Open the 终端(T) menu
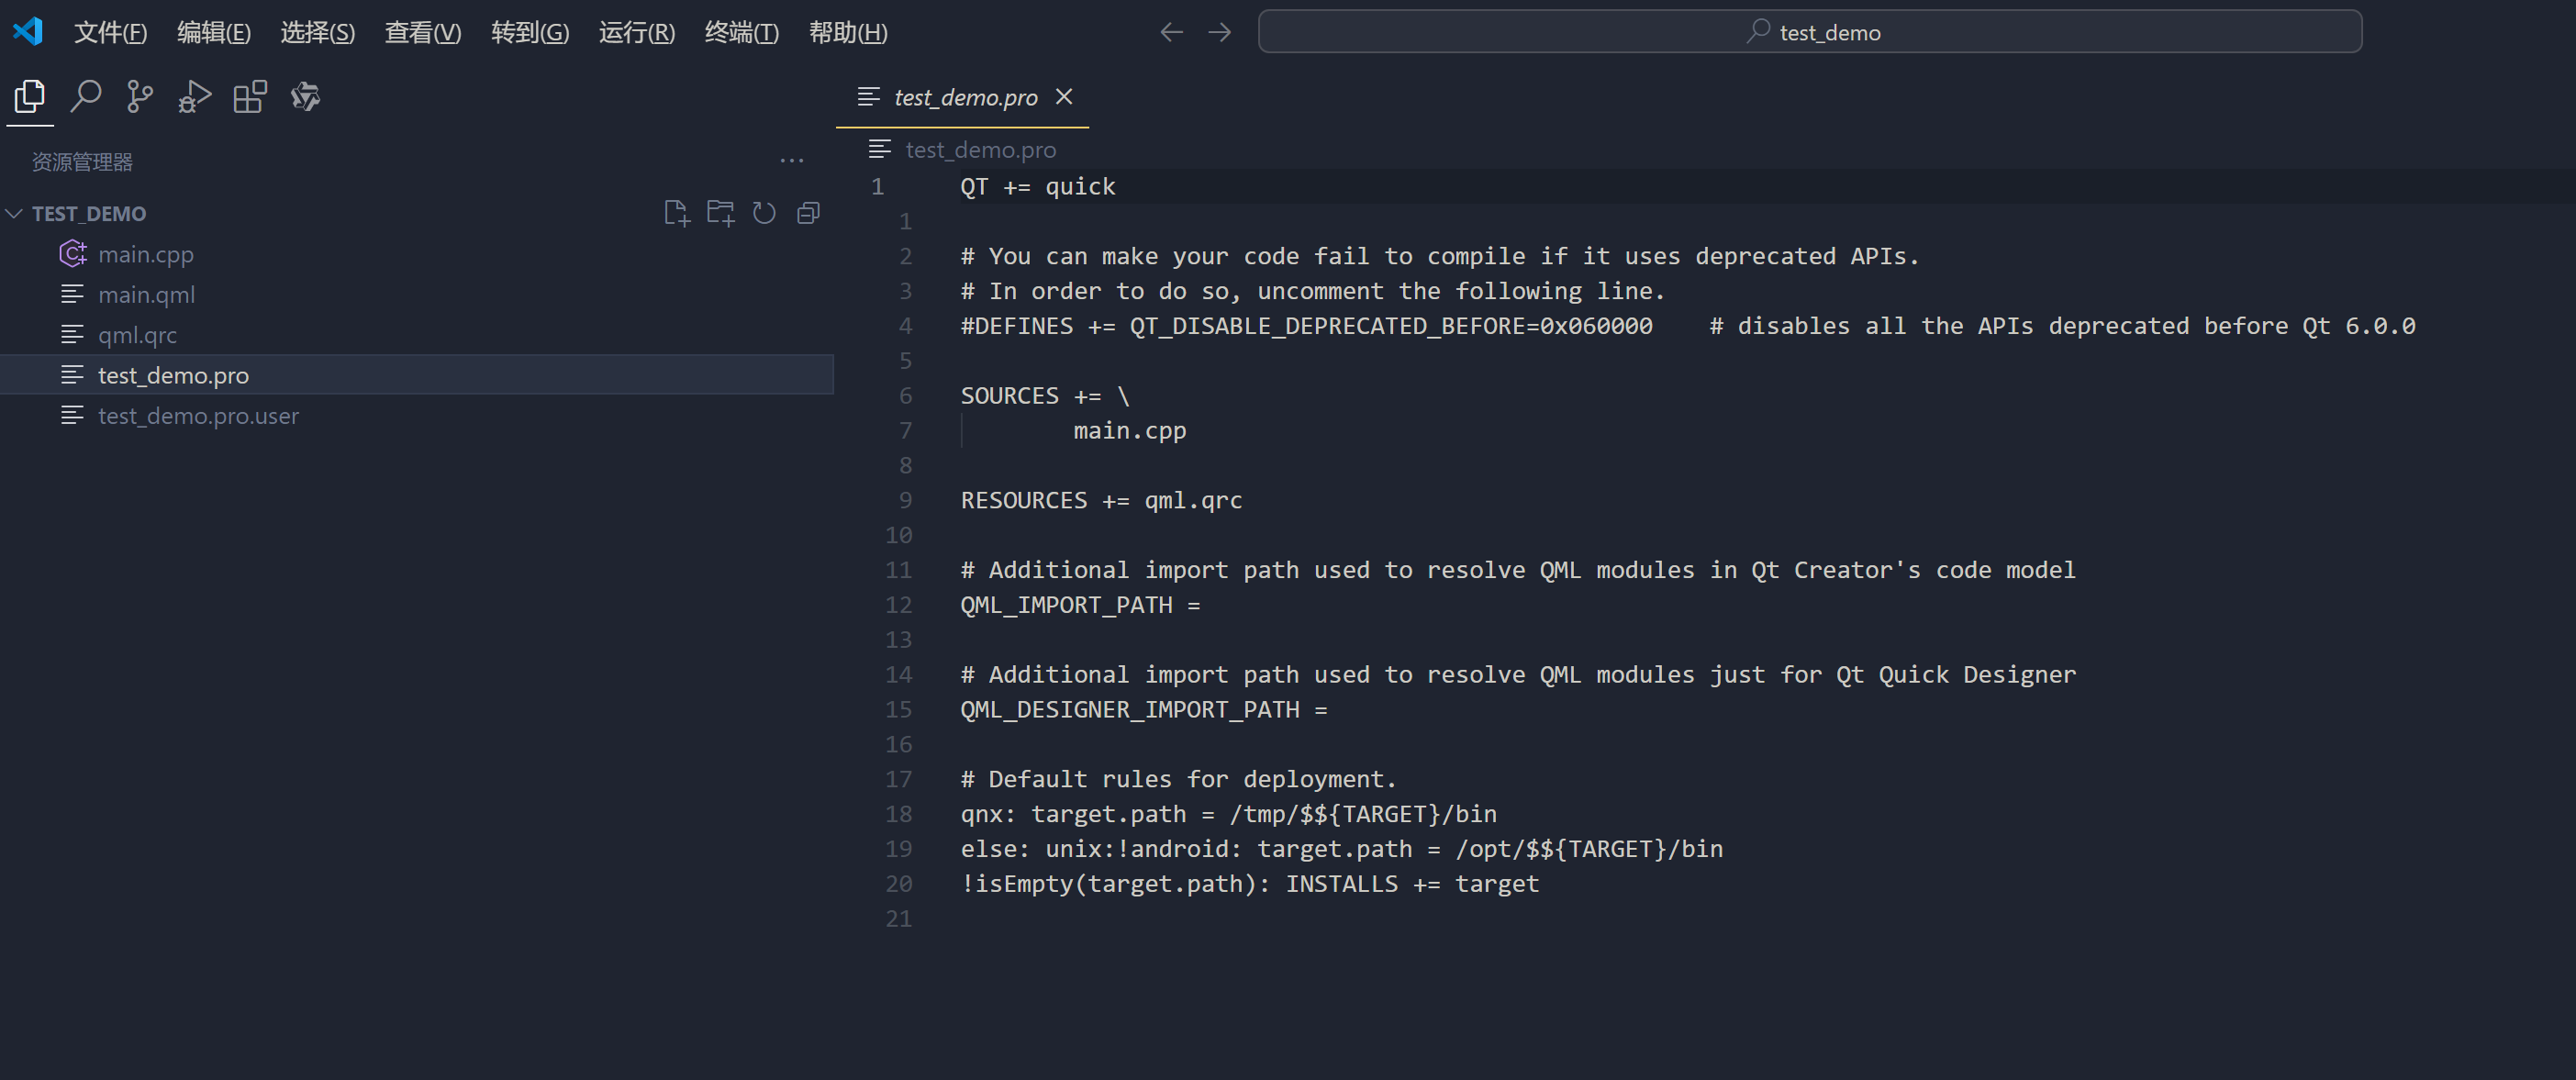Viewport: 2576px width, 1080px height. 741,32
